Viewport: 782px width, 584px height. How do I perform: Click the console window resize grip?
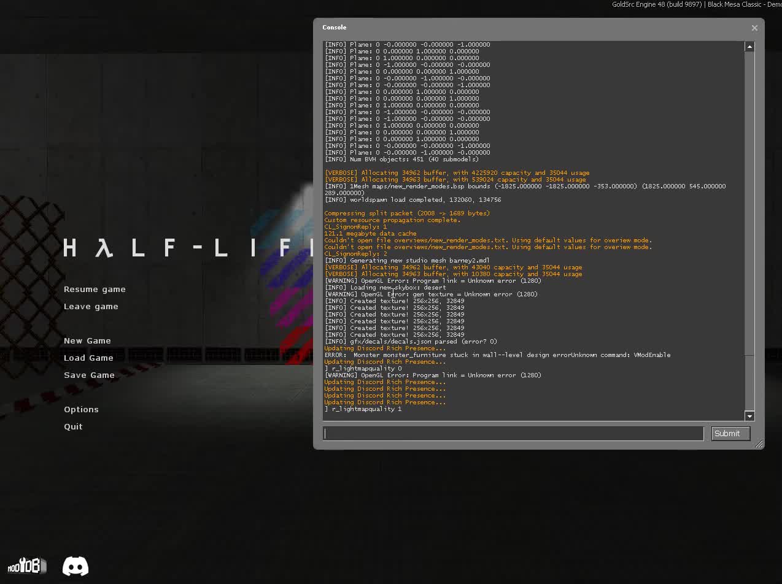[759, 444]
